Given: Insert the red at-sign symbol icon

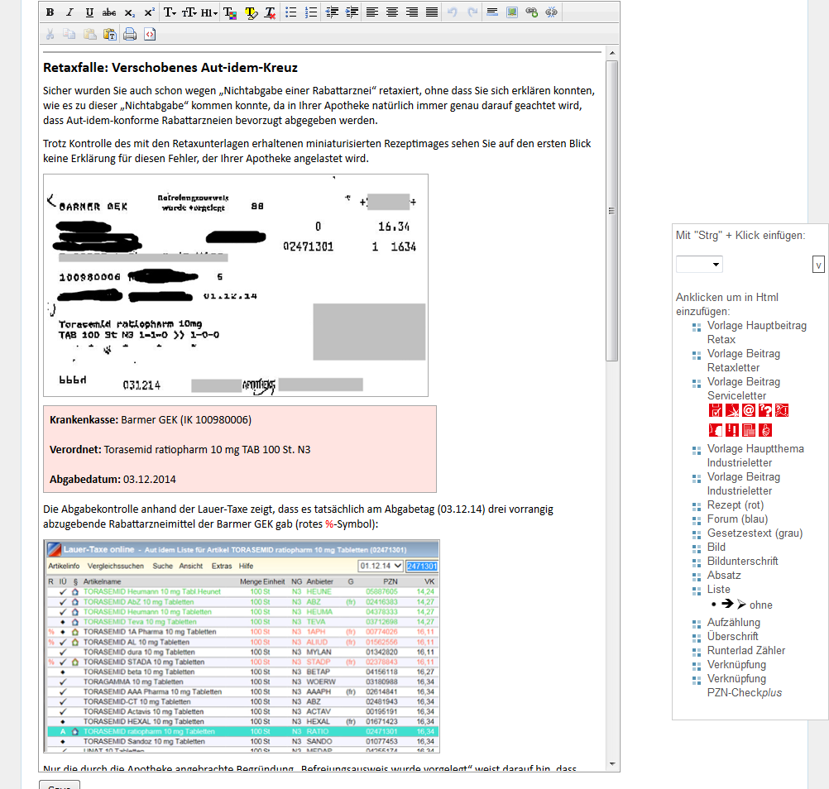Looking at the screenshot, I should tap(749, 410).
